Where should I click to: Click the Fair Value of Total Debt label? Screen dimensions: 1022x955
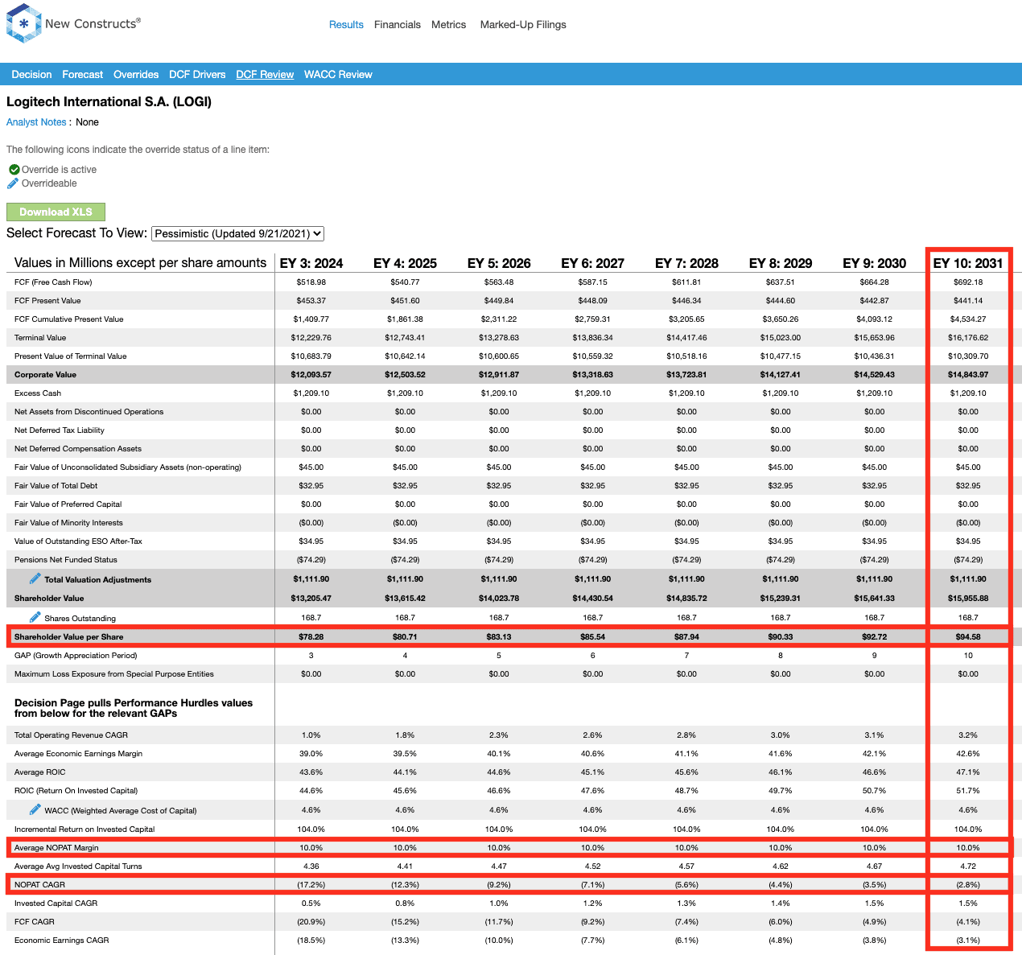[56, 486]
